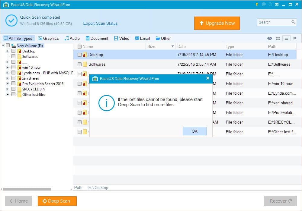Filter by the Graphics tab
The height and width of the screenshot is (211, 302).
click(x=48, y=38)
